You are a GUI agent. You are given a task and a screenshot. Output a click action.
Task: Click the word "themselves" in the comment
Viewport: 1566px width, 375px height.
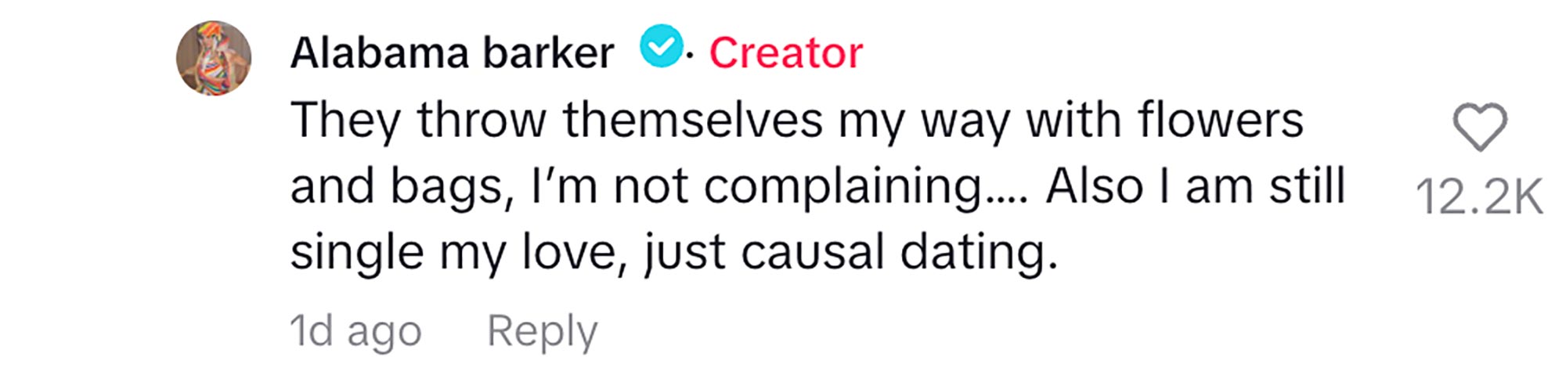pyautogui.click(x=693, y=121)
